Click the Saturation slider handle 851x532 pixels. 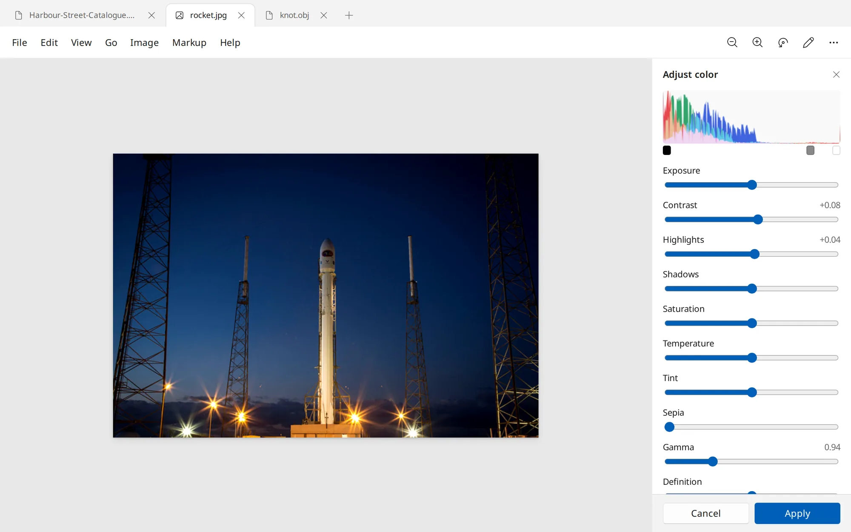[x=752, y=323]
